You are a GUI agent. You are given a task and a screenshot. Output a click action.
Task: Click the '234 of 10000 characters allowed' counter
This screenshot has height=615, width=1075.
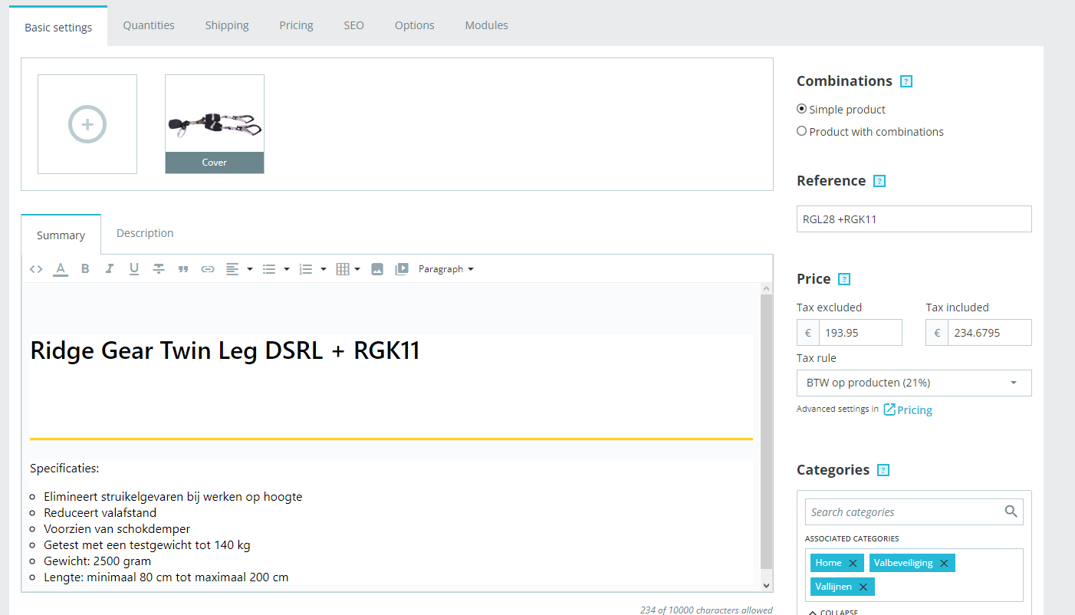[706, 610]
